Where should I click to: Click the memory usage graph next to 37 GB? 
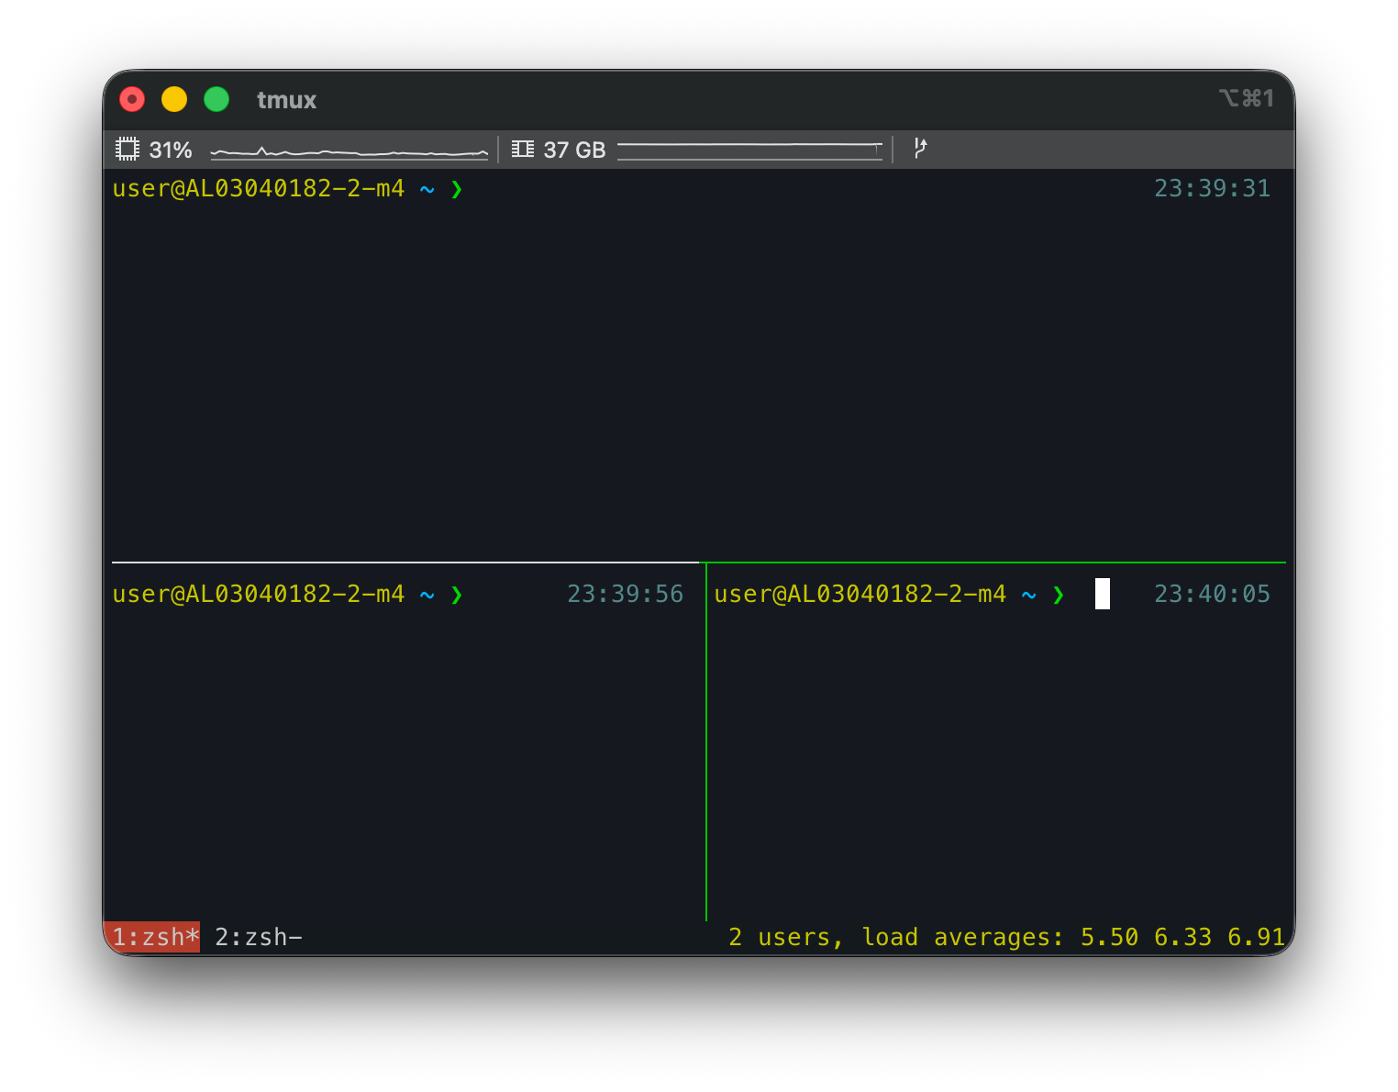749,150
